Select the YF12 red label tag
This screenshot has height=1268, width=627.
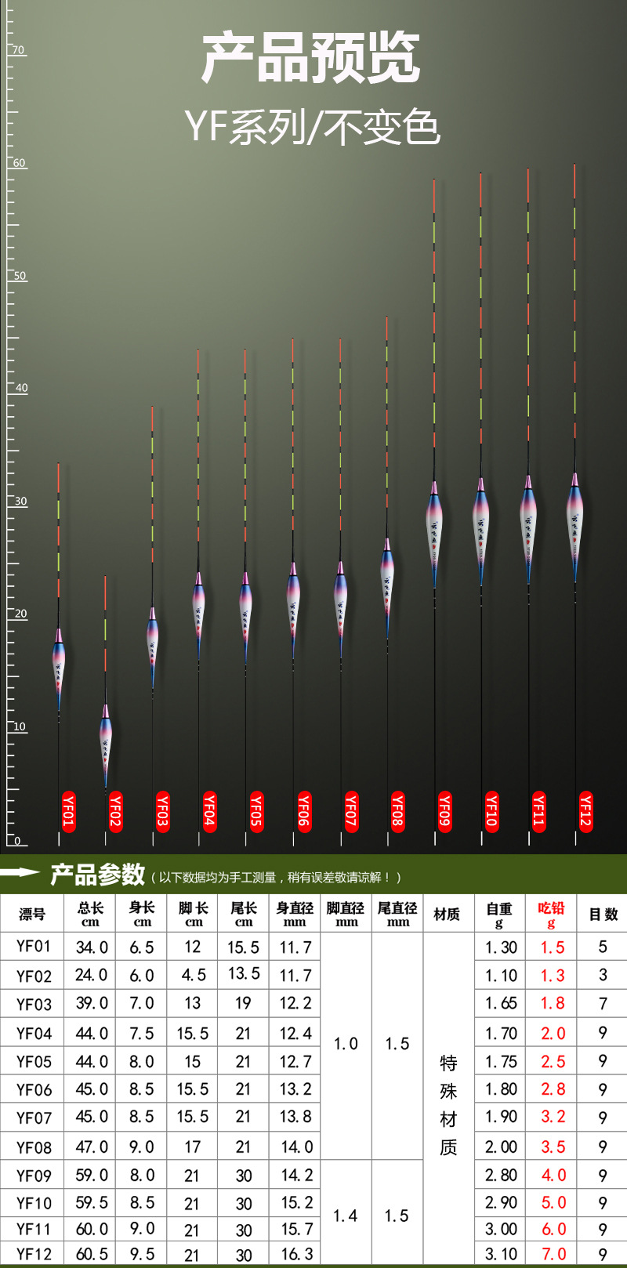click(585, 812)
